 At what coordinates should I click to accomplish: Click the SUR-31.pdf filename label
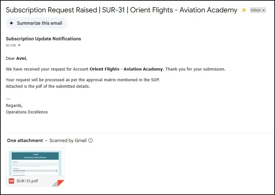point(28,181)
